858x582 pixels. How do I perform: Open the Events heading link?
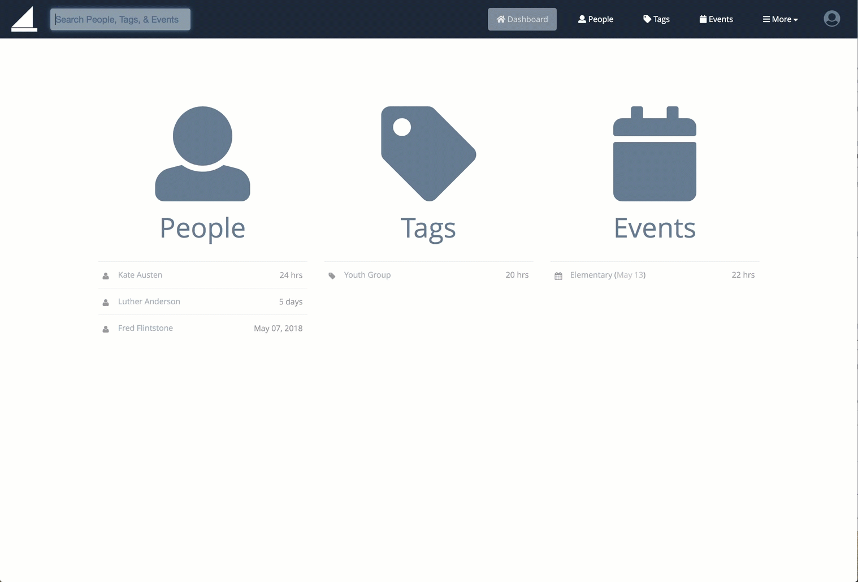coord(655,228)
